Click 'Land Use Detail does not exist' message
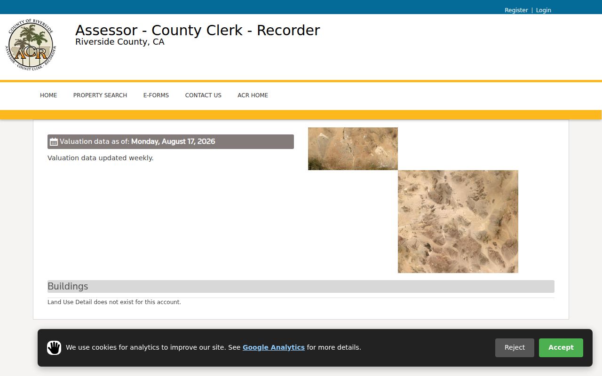This screenshot has height=376, width=602. click(114, 302)
